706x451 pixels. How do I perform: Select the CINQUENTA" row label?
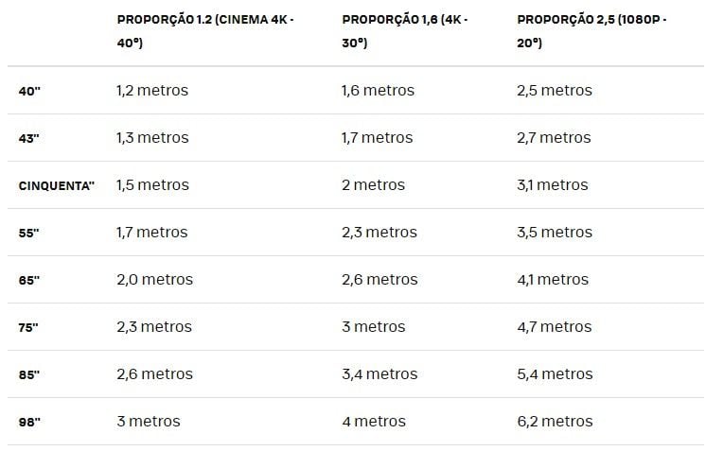point(57,186)
